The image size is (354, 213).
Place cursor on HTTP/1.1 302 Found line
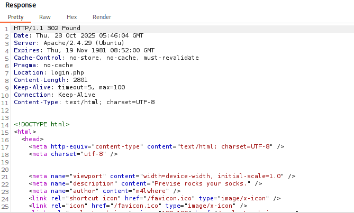(x=47, y=28)
